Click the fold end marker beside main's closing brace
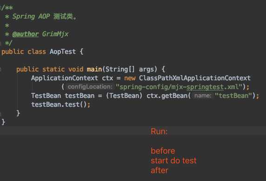266x181 pixels. click(x=0, y=113)
